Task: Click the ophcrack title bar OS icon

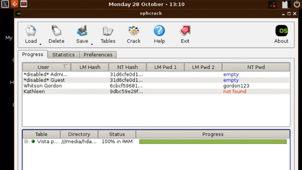Action: pyautogui.click(x=18, y=14)
